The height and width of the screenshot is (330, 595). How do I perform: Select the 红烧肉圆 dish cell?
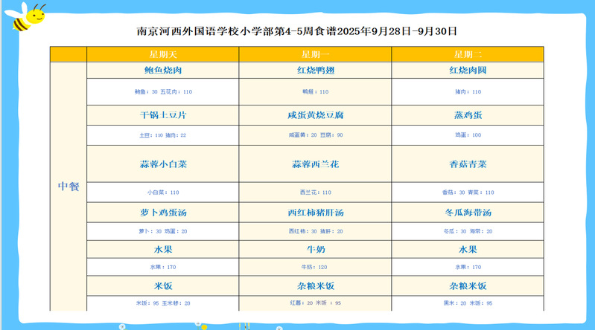tap(468, 71)
